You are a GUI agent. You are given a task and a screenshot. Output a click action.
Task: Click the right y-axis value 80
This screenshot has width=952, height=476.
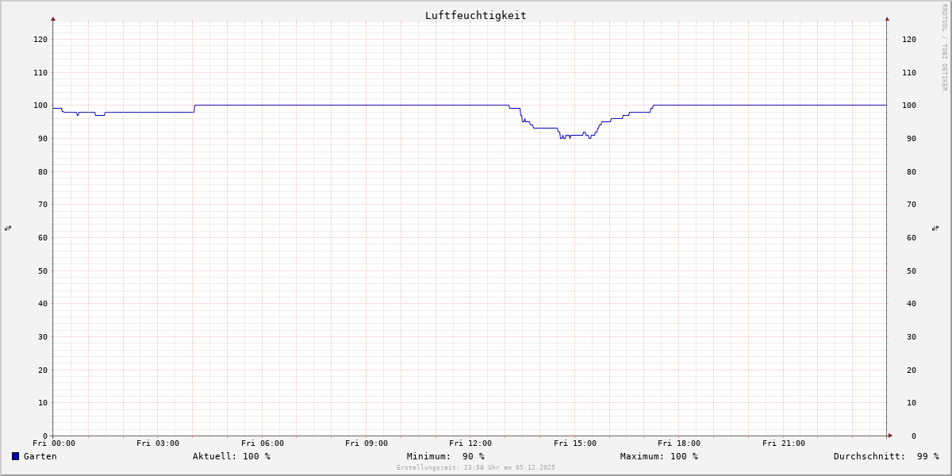pyautogui.click(x=912, y=171)
